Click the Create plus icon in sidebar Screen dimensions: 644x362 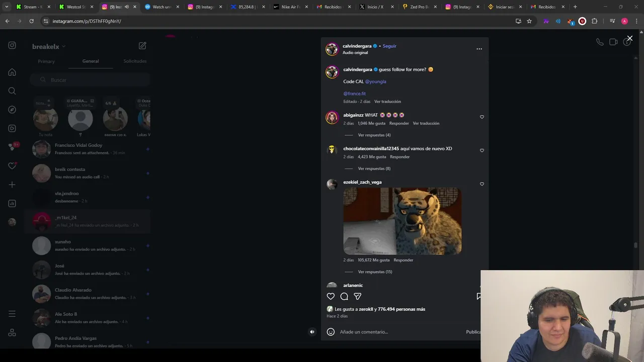click(x=12, y=185)
